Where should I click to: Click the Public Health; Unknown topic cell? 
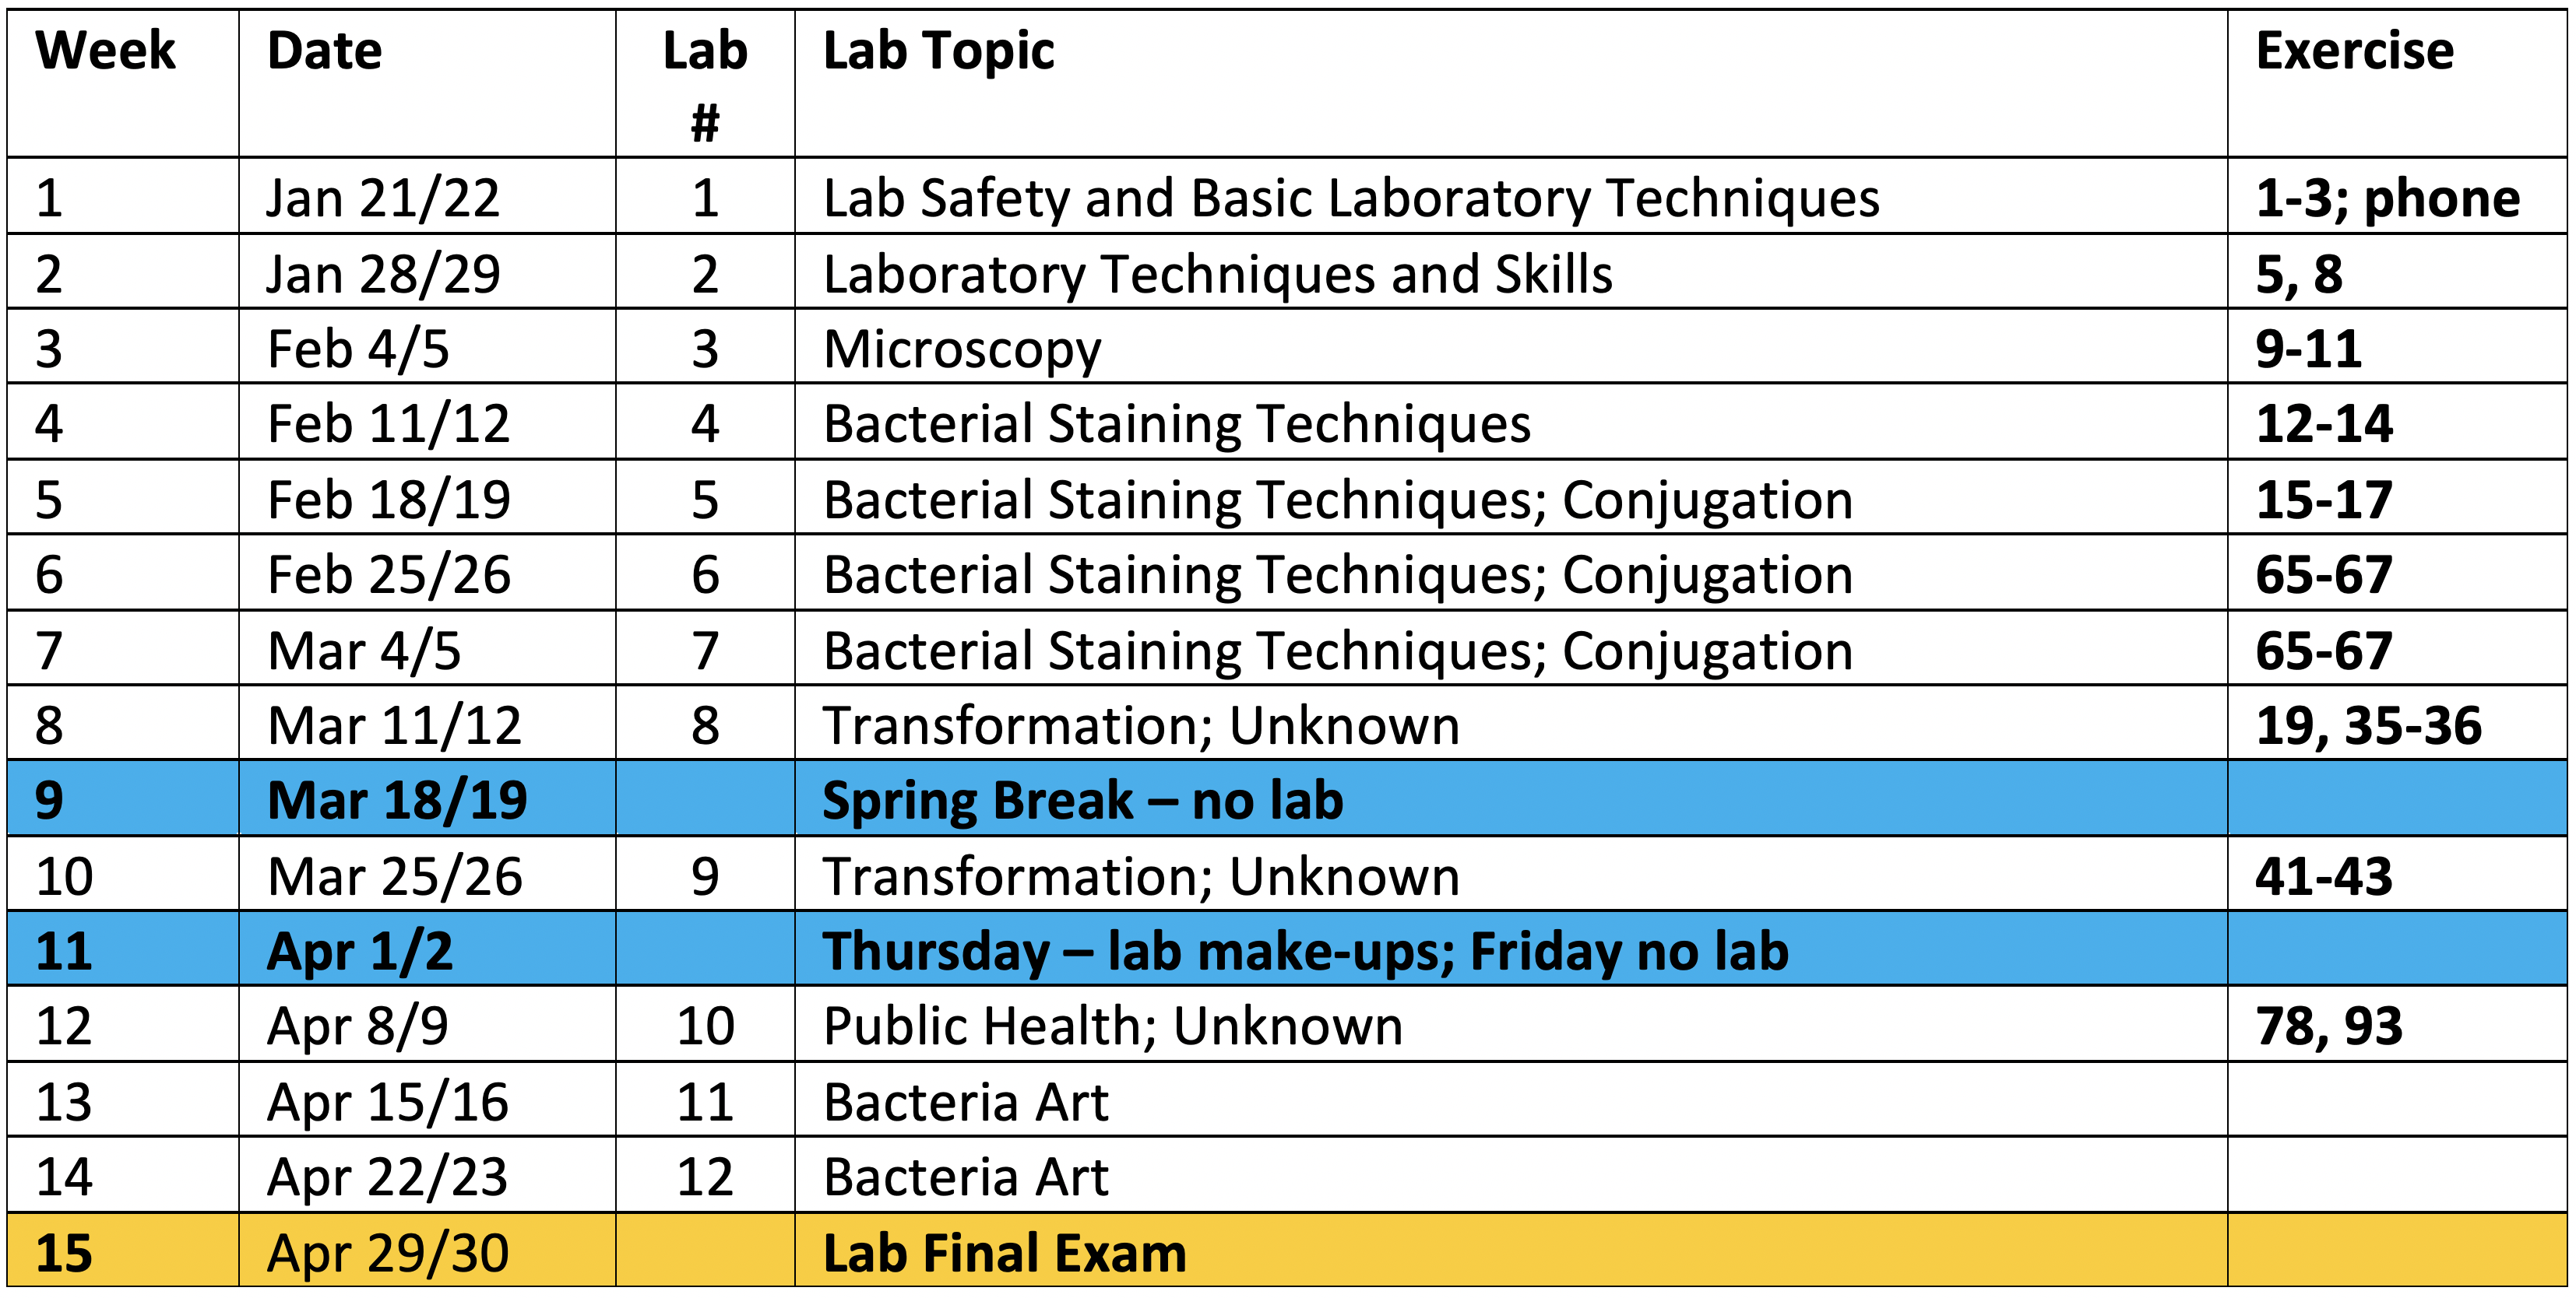(1511, 1025)
